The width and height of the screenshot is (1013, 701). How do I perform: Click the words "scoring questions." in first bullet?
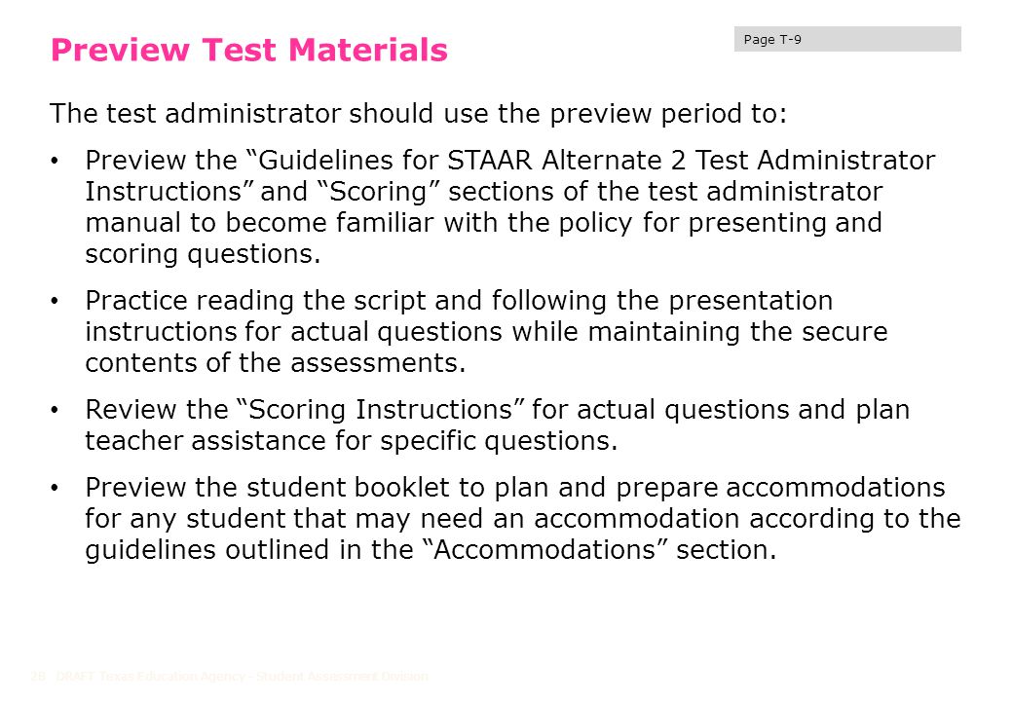(x=203, y=254)
